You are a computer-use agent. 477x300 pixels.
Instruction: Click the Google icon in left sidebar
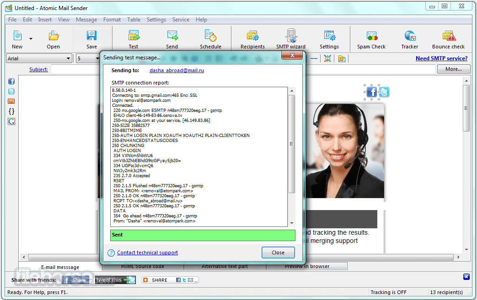click(11, 121)
